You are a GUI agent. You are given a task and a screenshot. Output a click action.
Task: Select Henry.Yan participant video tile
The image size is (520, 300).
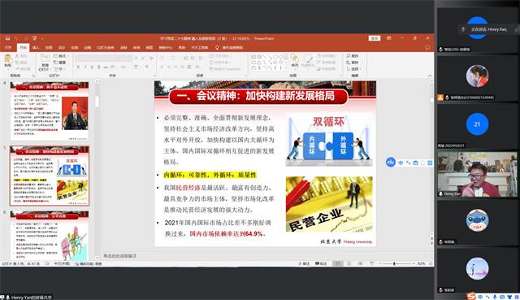[x=477, y=174]
